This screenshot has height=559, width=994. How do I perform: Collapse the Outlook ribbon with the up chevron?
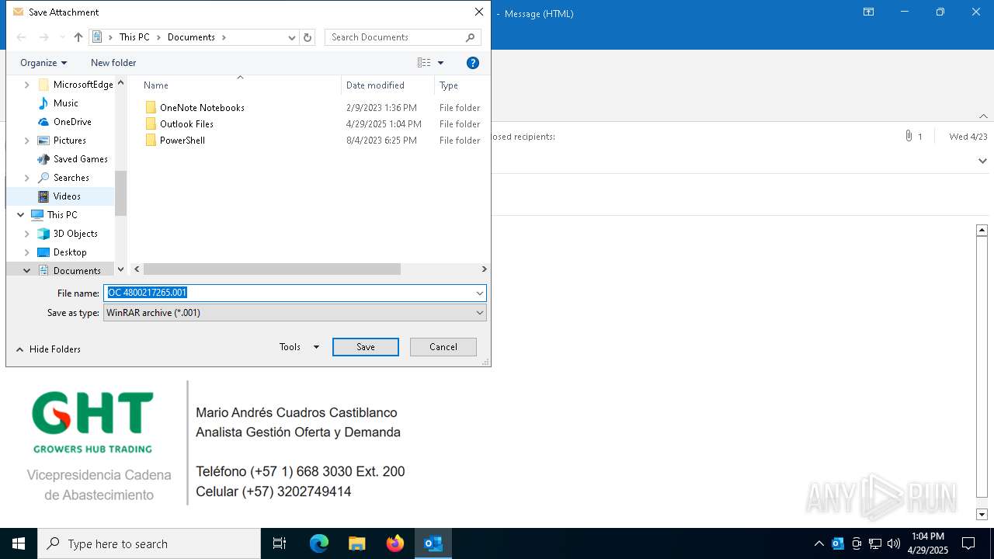(x=983, y=116)
